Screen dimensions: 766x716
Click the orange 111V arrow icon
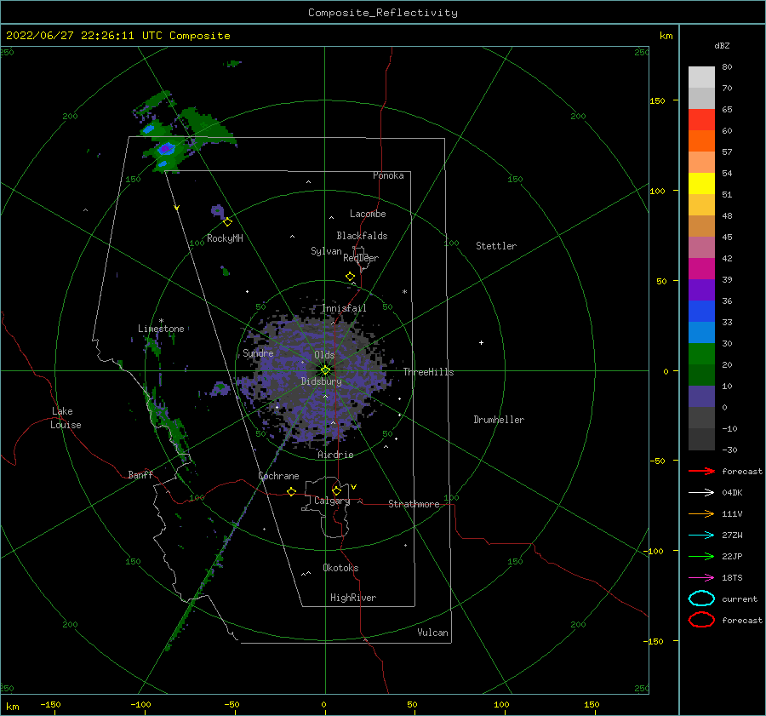pos(701,513)
